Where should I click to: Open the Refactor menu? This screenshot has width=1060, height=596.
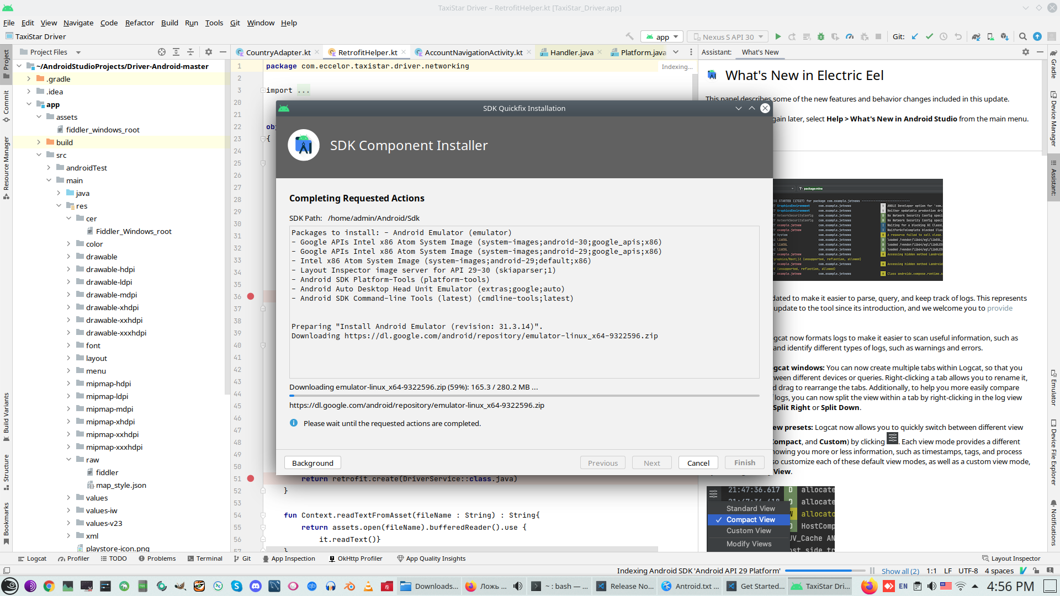point(139,23)
